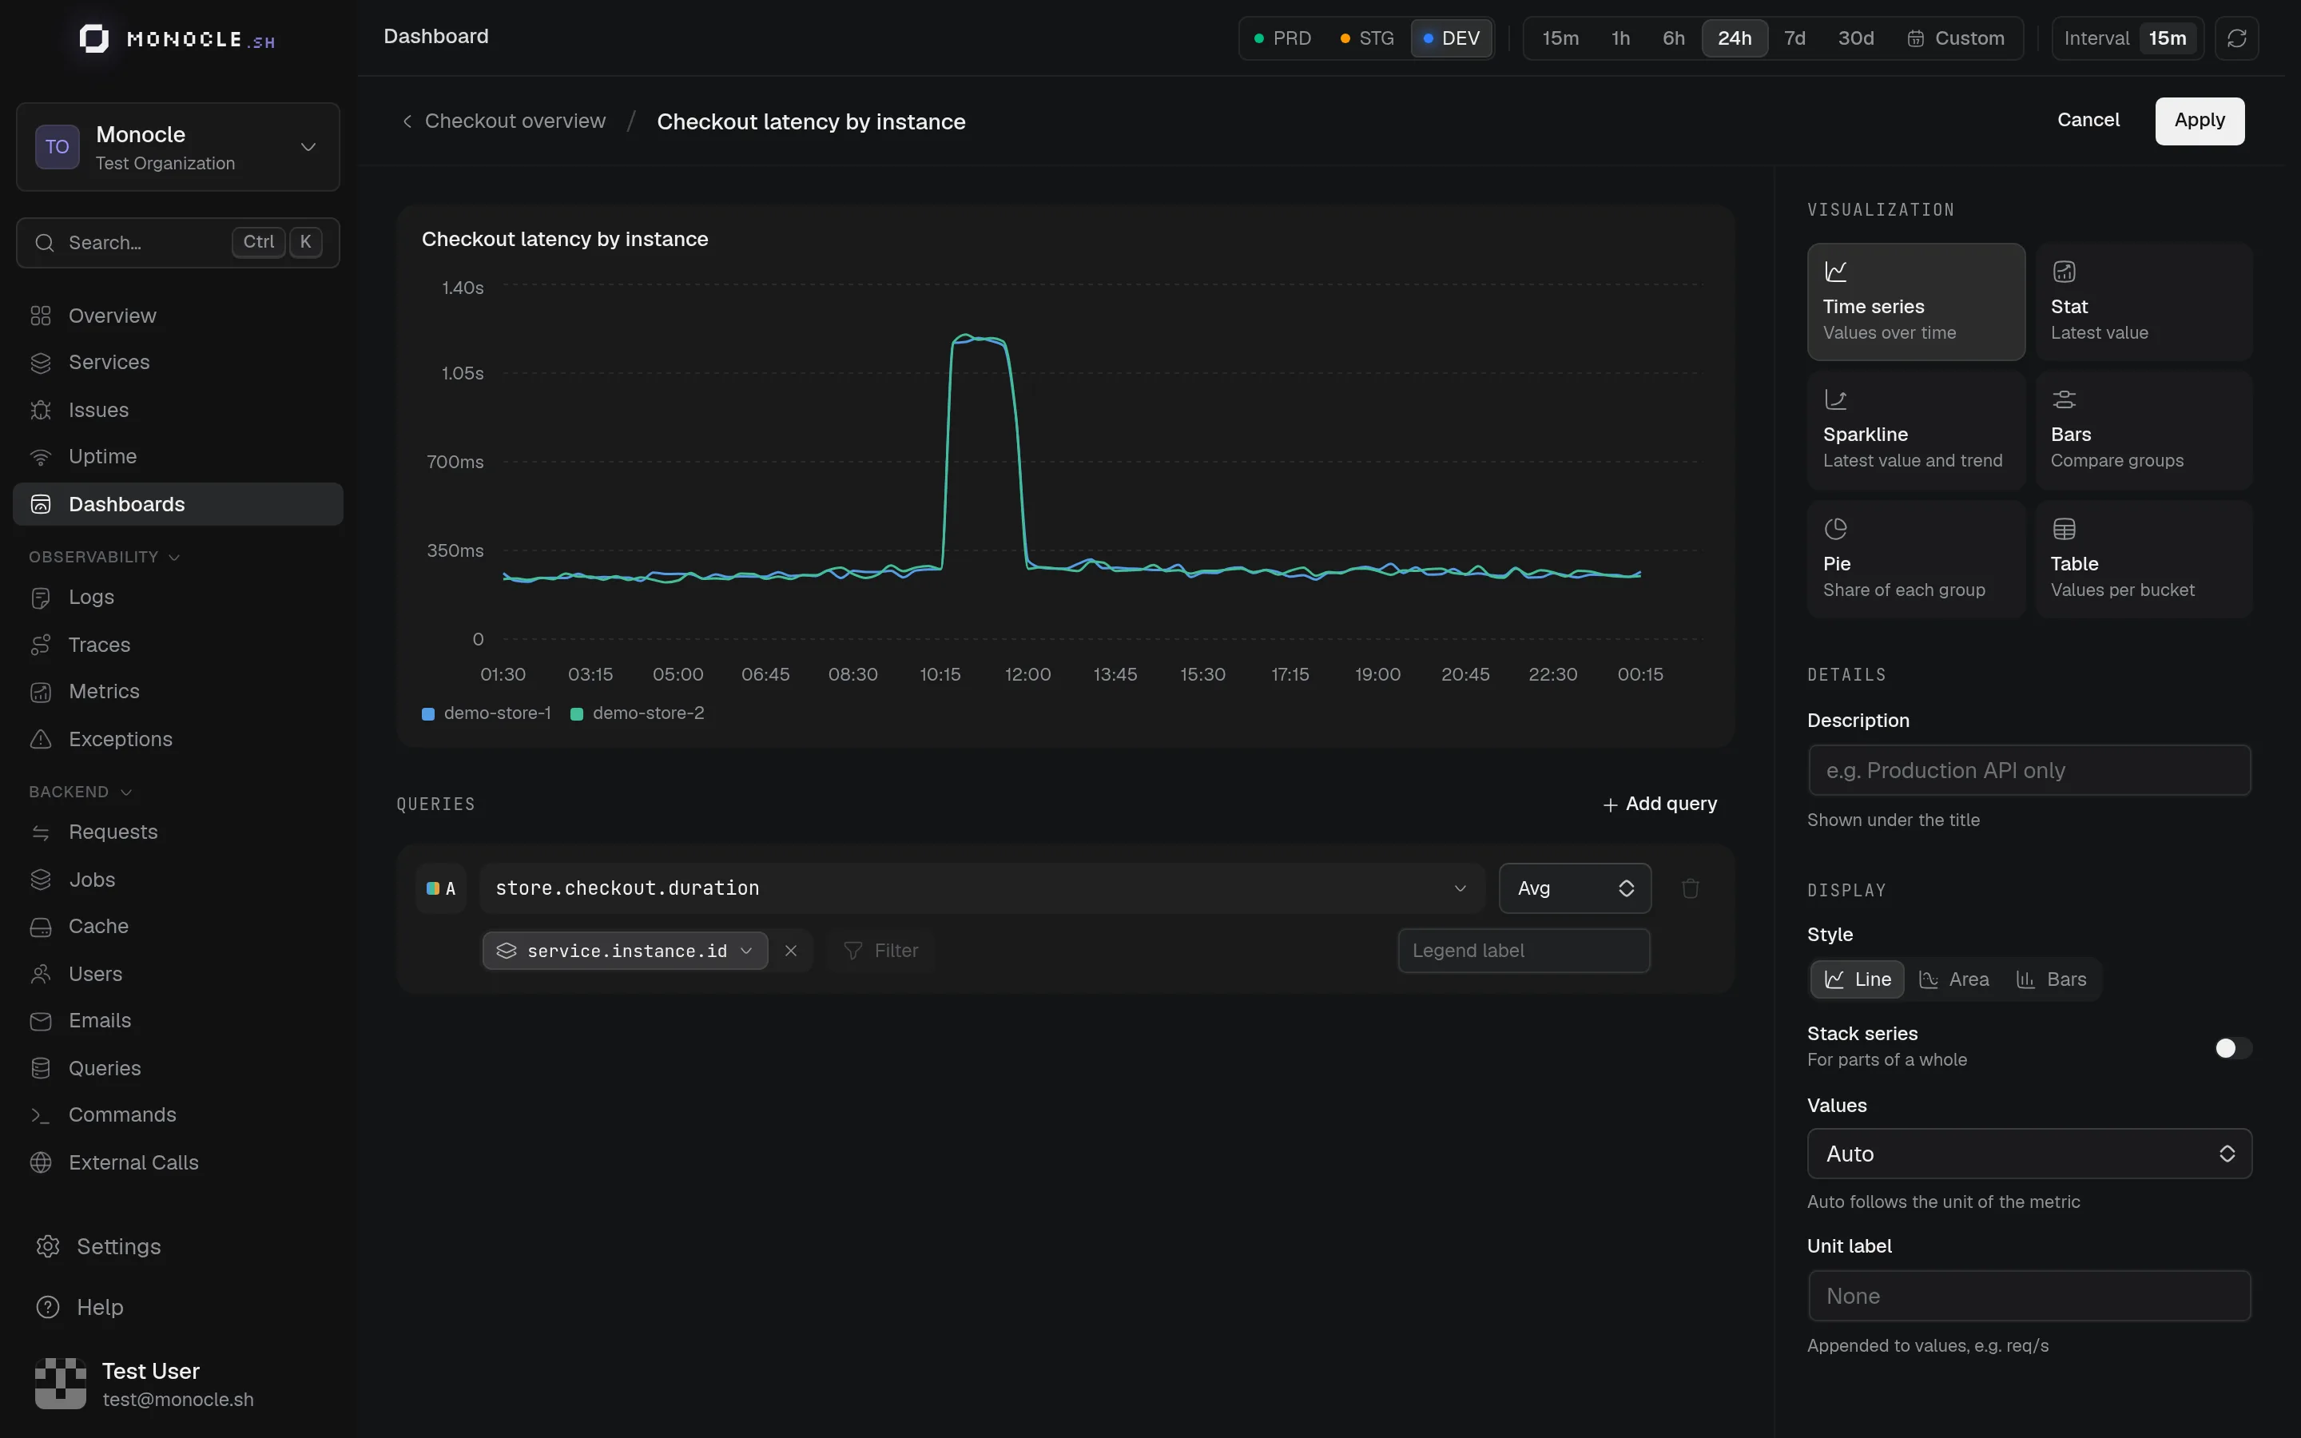
Task: Switch environment to STG
Action: pyautogui.click(x=1367, y=38)
